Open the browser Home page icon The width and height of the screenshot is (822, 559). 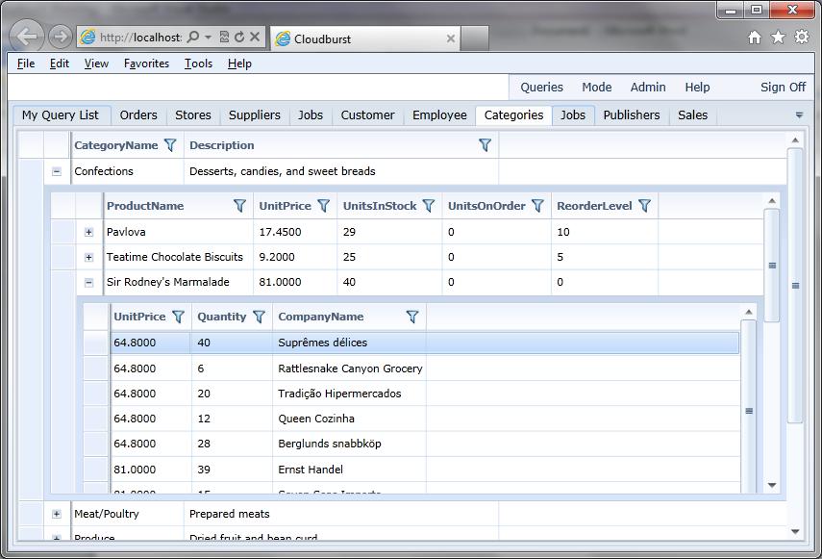click(755, 38)
